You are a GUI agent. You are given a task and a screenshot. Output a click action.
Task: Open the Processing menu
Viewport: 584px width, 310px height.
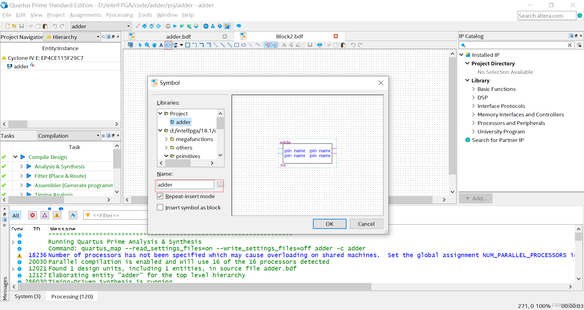click(x=120, y=15)
